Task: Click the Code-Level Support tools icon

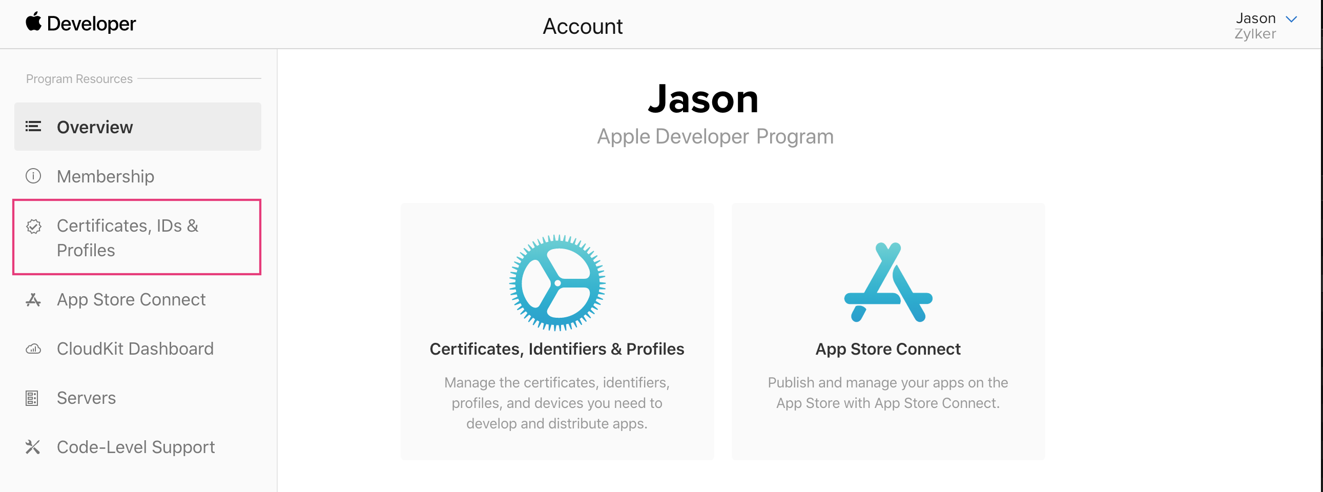Action: 33,447
